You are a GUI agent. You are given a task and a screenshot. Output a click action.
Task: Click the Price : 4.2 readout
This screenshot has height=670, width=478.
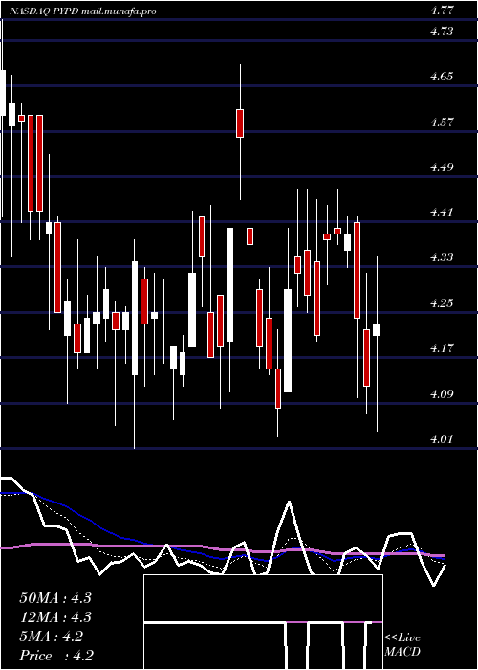point(56,655)
